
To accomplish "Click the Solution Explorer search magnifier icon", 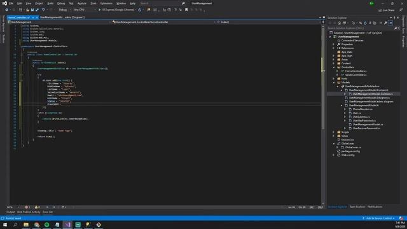I will [396, 28].
